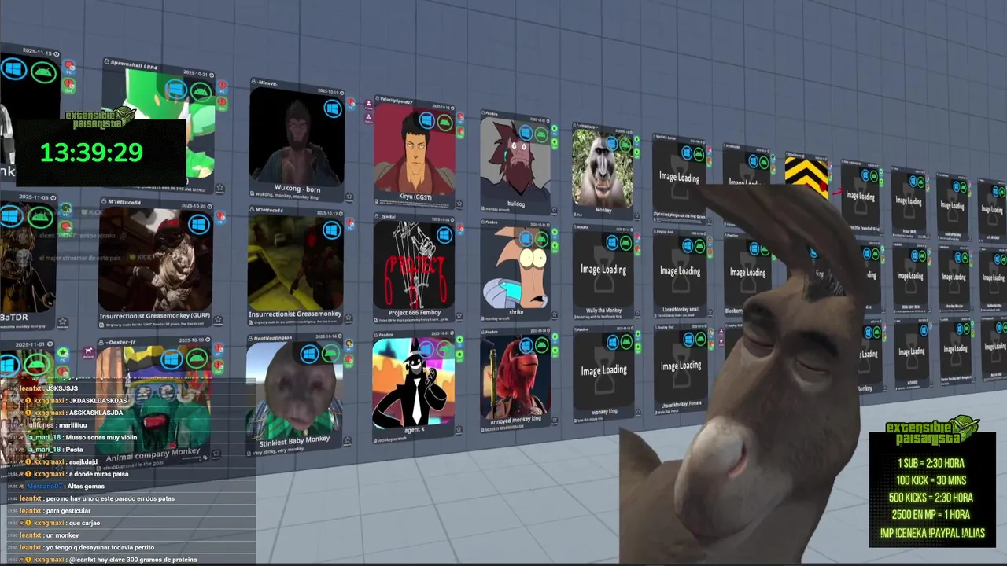1007x566 pixels.
Task: Click Windows icon on Stinkiest Baby Monkey card
Action: (x=310, y=354)
